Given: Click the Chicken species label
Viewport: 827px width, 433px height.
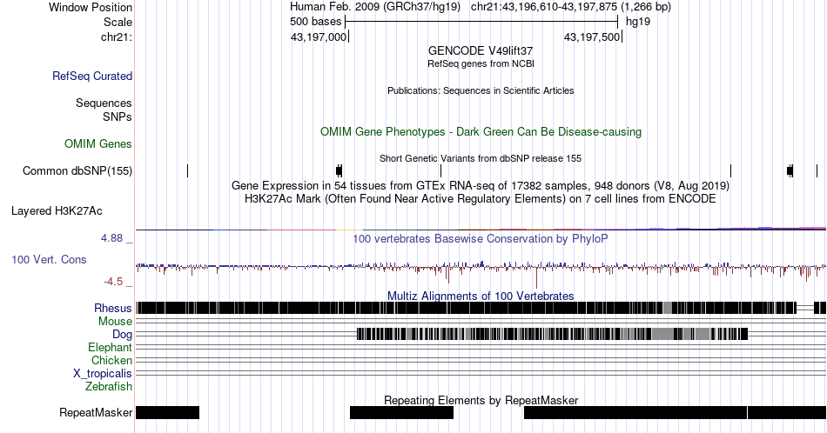Looking at the screenshot, I should pyautogui.click(x=111, y=360).
